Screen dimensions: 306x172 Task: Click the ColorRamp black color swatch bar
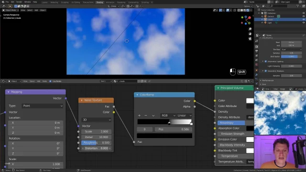tap(164, 136)
